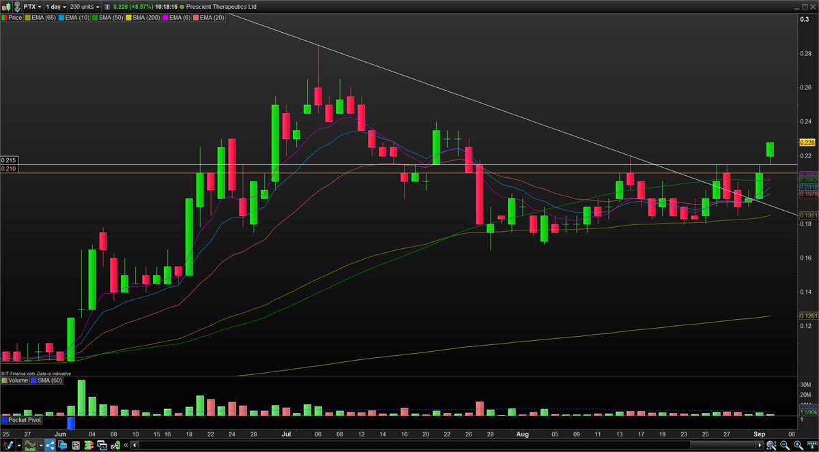Image resolution: width=819 pixels, height=452 pixels.
Task: Click the scrollbar left arrow
Action: pyautogui.click(x=134, y=445)
